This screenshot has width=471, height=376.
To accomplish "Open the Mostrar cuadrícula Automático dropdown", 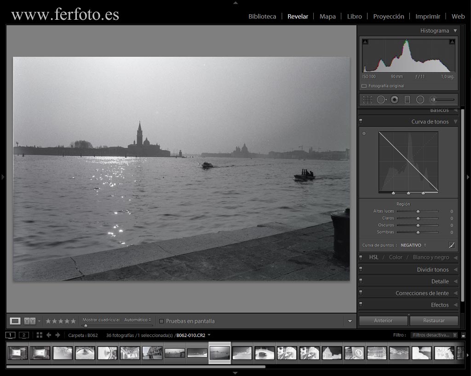I will tap(138, 320).
